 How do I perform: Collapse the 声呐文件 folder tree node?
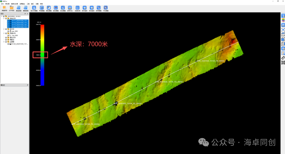4,18
